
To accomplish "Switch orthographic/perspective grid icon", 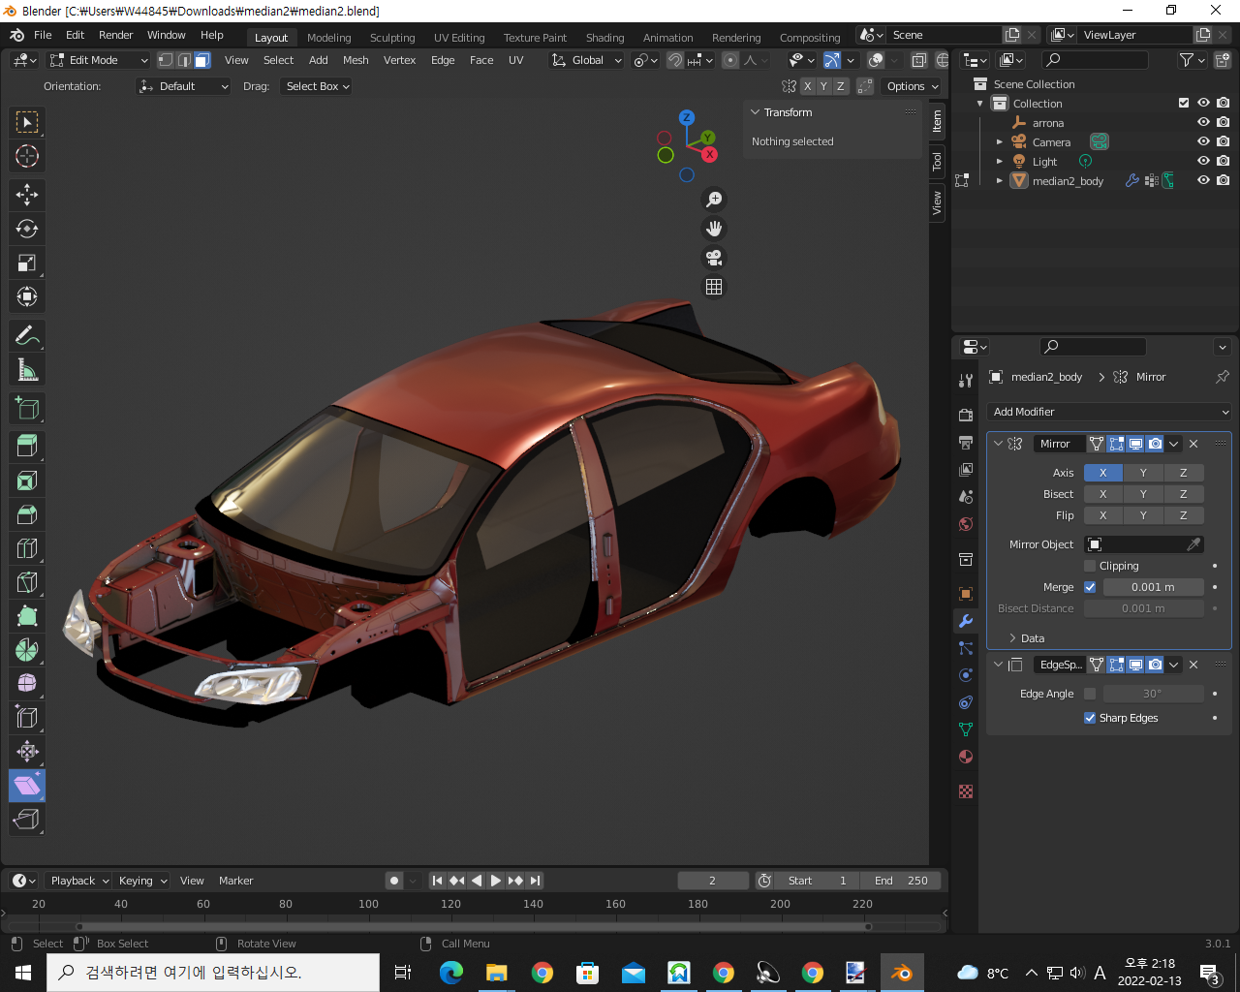I will (x=714, y=287).
